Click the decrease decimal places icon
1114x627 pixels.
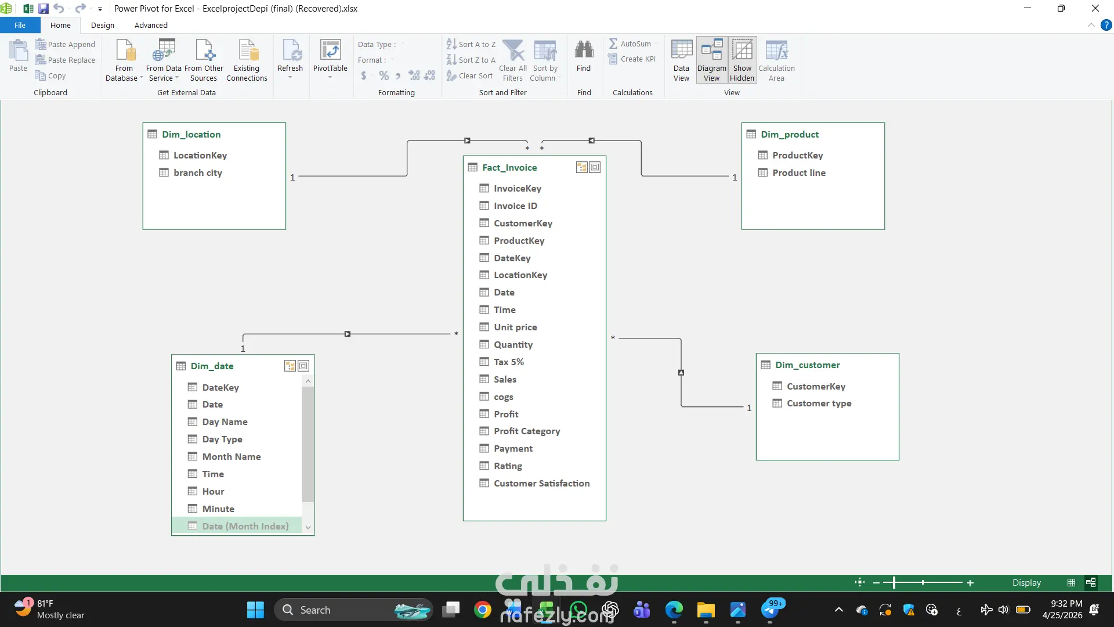[x=429, y=75]
